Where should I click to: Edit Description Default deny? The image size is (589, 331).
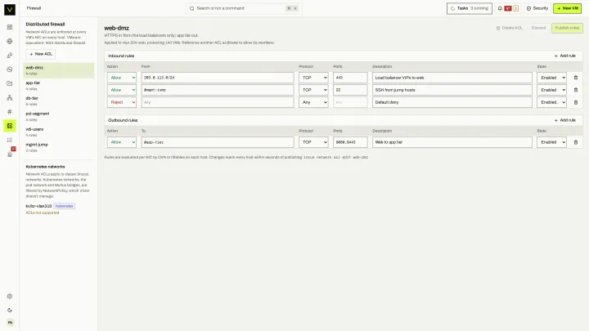(452, 102)
